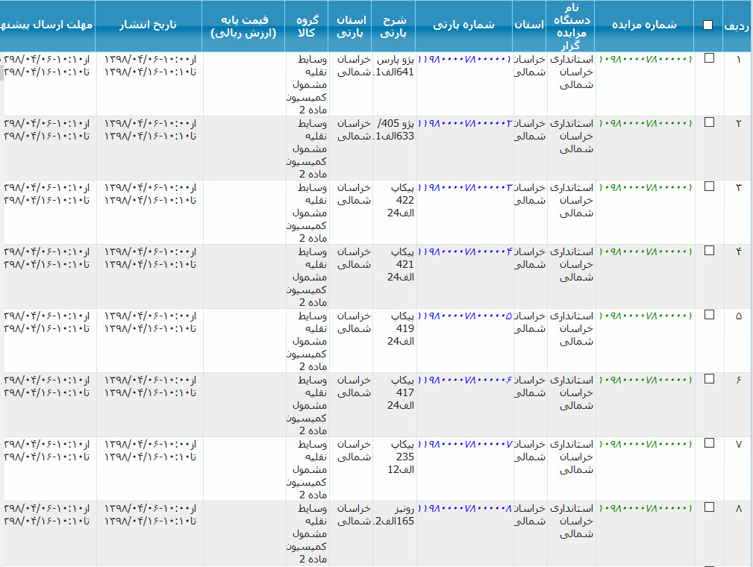Sort by the شماره پارتی column header
The height and width of the screenshot is (567, 753).
pos(463,25)
